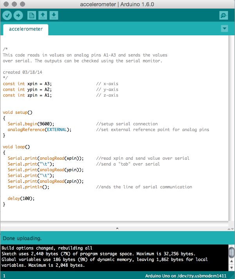Click the '// y-axis' comment
The width and height of the screenshot is (235, 279).
pyautogui.click(x=107, y=89)
